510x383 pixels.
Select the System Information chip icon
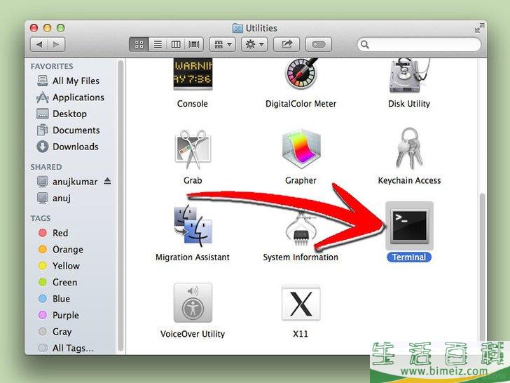pyautogui.click(x=301, y=229)
